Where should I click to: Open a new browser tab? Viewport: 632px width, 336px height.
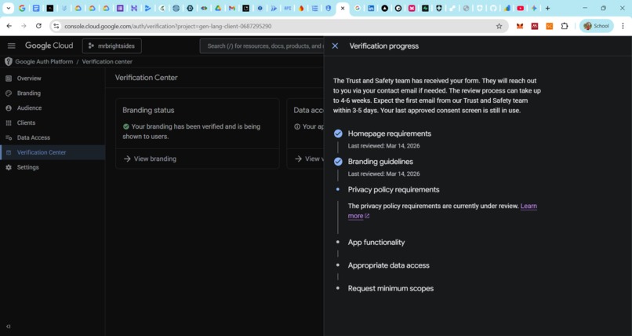point(547,8)
